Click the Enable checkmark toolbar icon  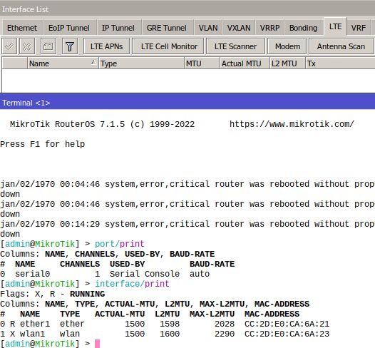[9, 46]
